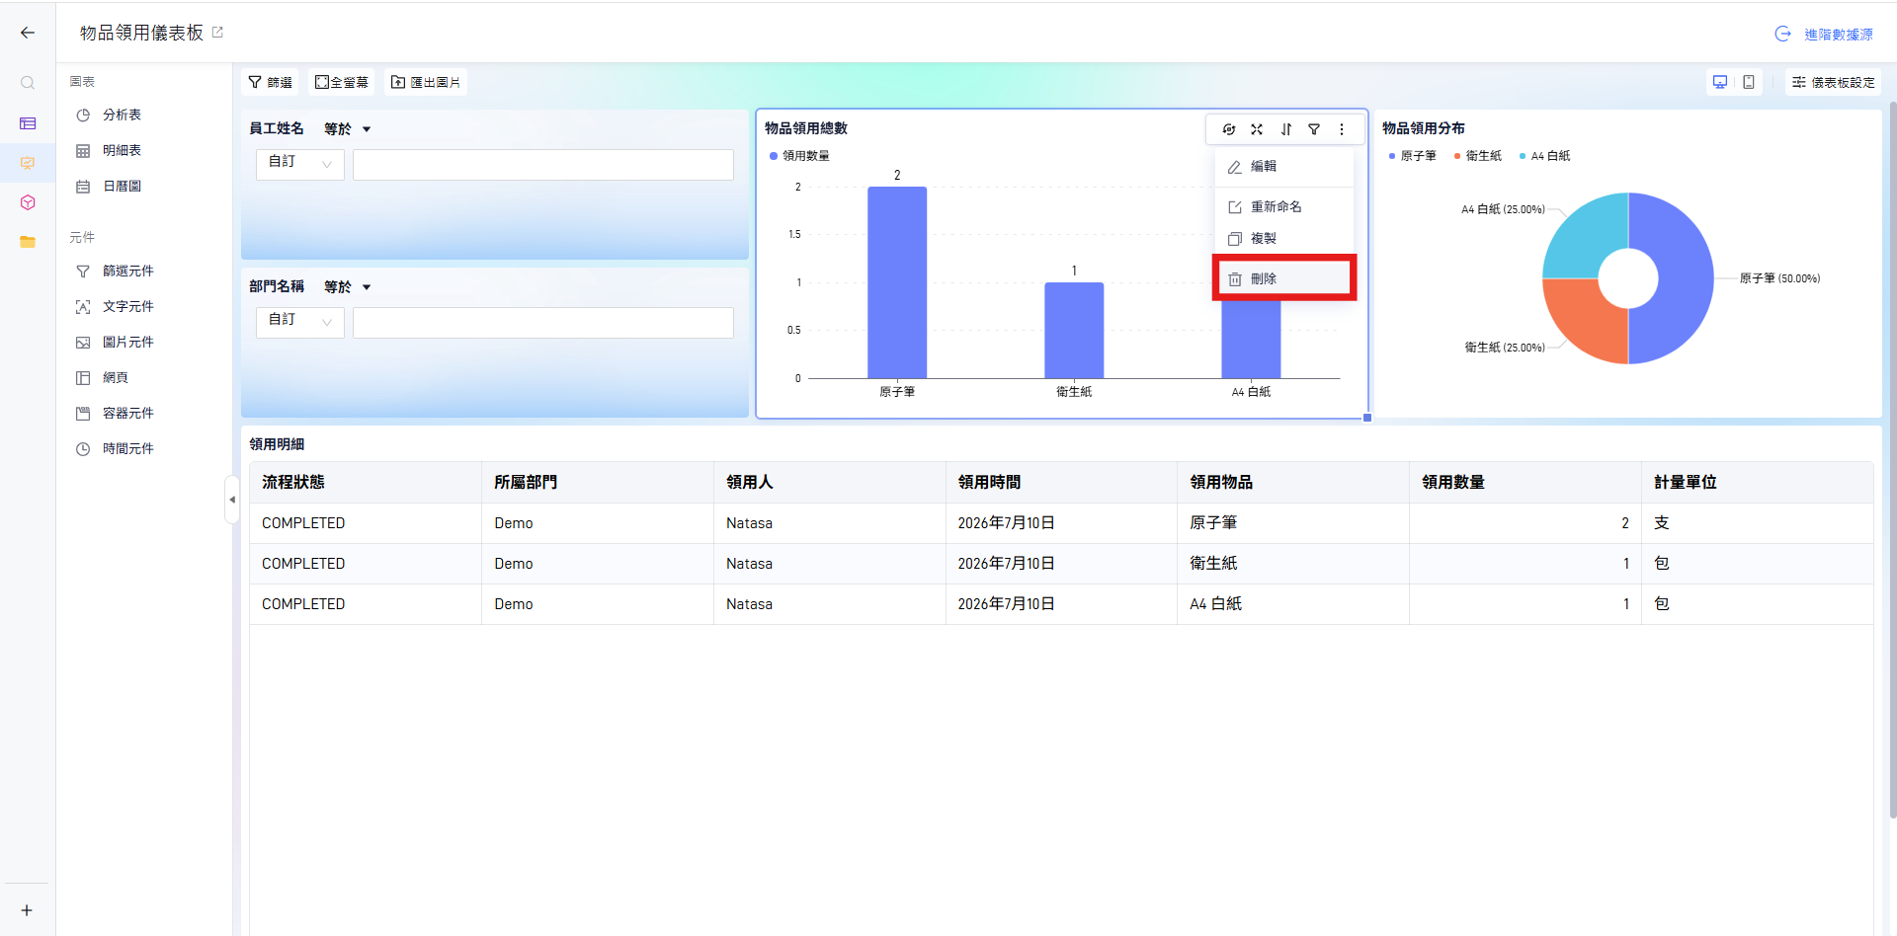Toggle 衛生紙 legend in pie chart
This screenshot has height=936, width=1897.
(1477, 156)
